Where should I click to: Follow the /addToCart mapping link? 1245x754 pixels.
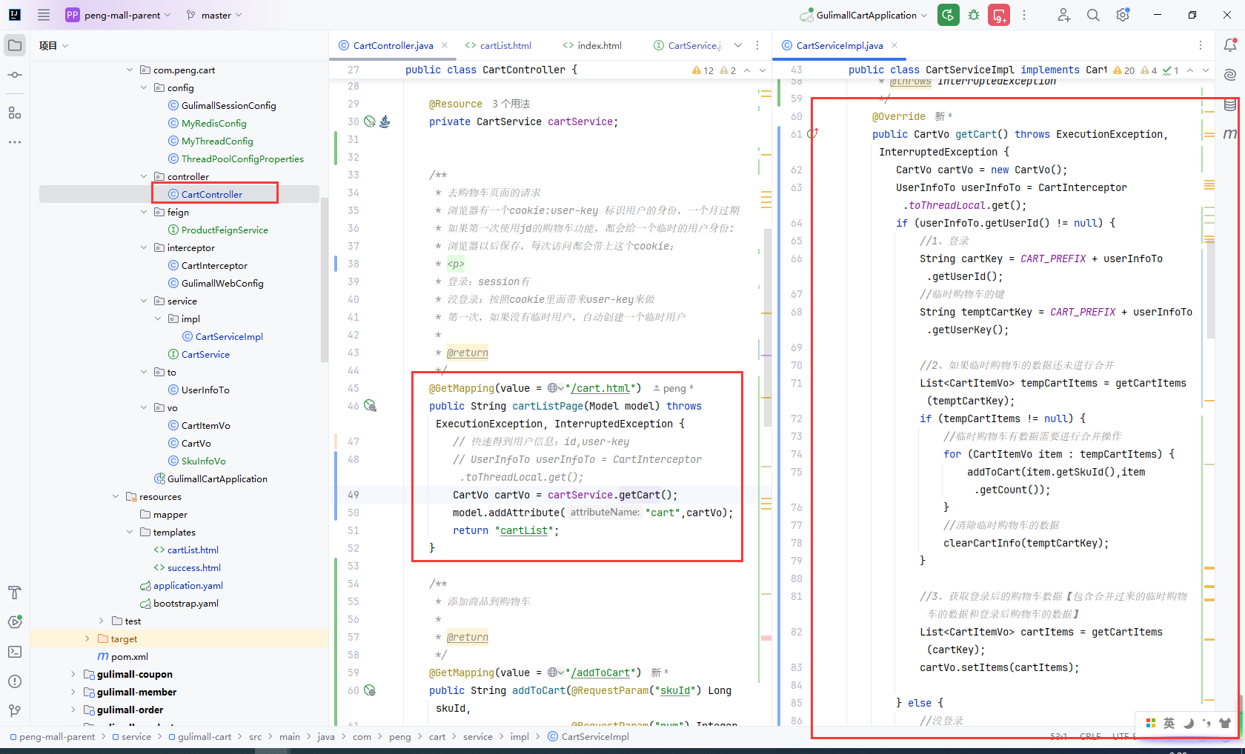[600, 673]
